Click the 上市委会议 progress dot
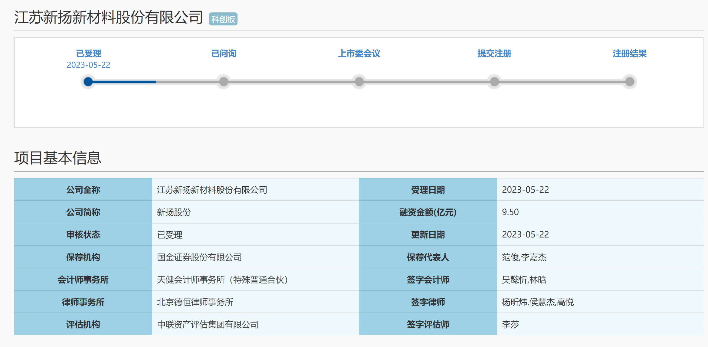The height and width of the screenshot is (347, 708). tap(359, 82)
